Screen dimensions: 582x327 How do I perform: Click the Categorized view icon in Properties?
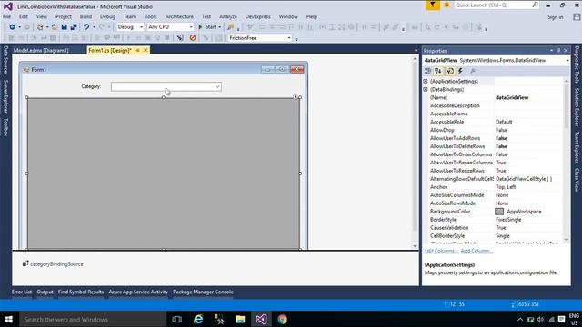tap(428, 71)
